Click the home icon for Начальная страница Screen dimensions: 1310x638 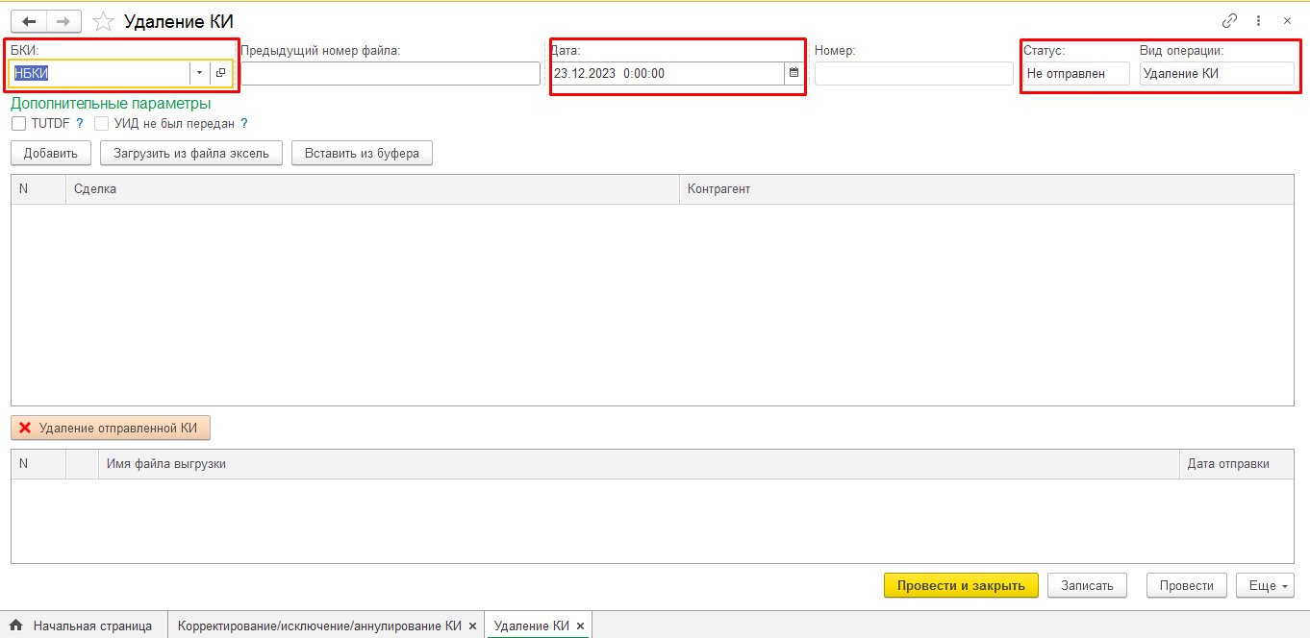[x=16, y=626]
